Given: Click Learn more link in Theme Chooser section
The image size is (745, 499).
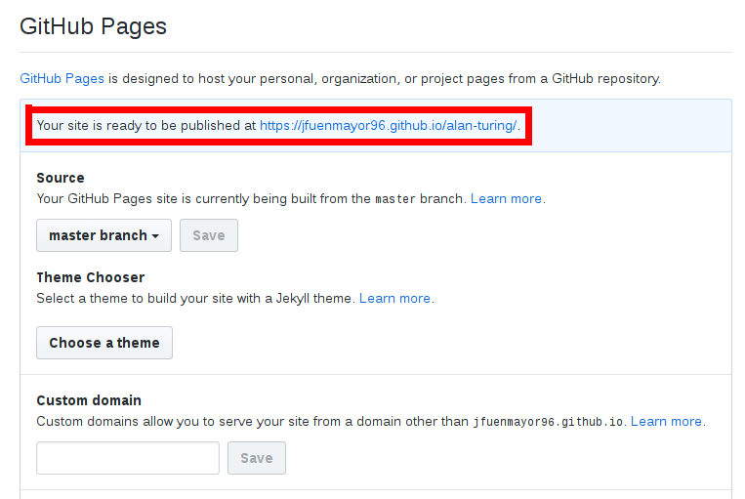Looking at the screenshot, I should click(394, 299).
